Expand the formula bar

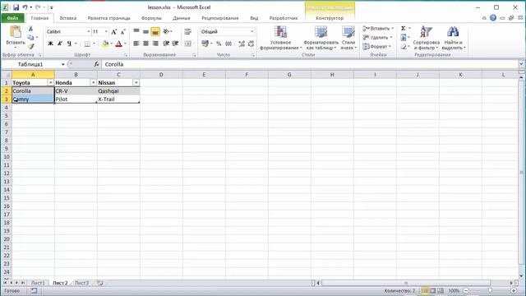click(521, 64)
